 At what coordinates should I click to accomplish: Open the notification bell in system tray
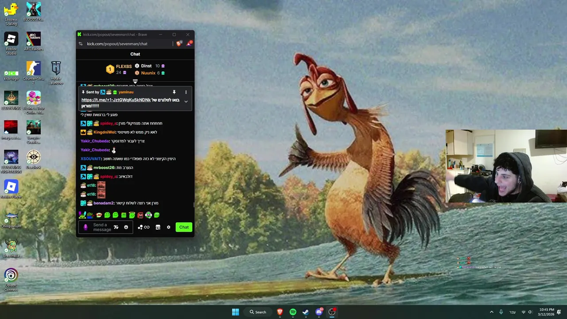tap(559, 312)
